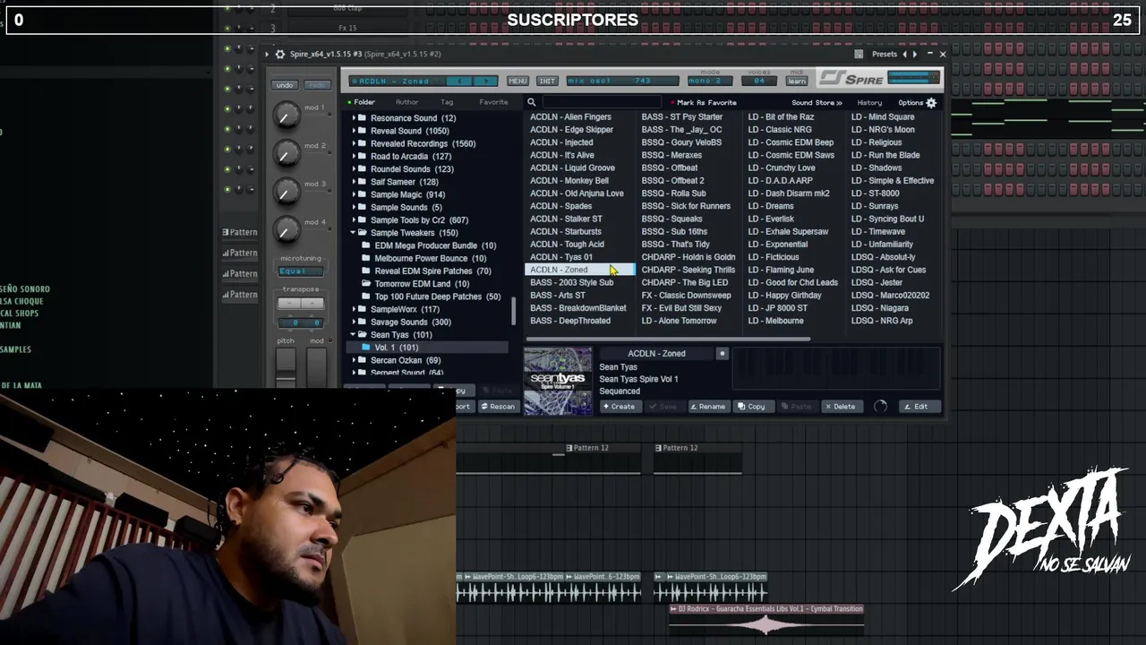The width and height of the screenshot is (1146, 645).
Task: Click the redo button
Action: point(317,85)
